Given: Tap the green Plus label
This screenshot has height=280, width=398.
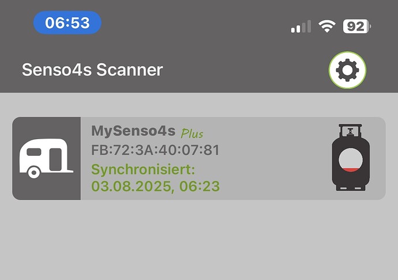Looking at the screenshot, I should coord(192,133).
